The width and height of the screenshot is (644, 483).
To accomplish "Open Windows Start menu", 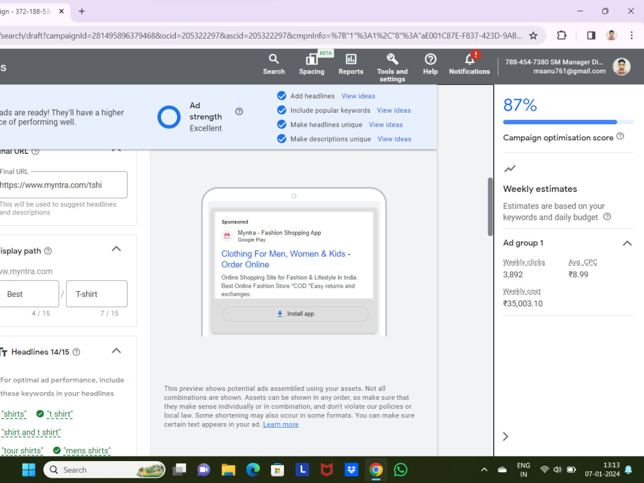I will (28, 469).
